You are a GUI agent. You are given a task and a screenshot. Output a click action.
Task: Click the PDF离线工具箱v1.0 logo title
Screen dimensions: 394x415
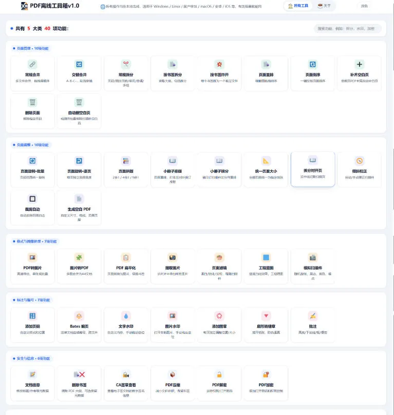[x=50, y=6]
